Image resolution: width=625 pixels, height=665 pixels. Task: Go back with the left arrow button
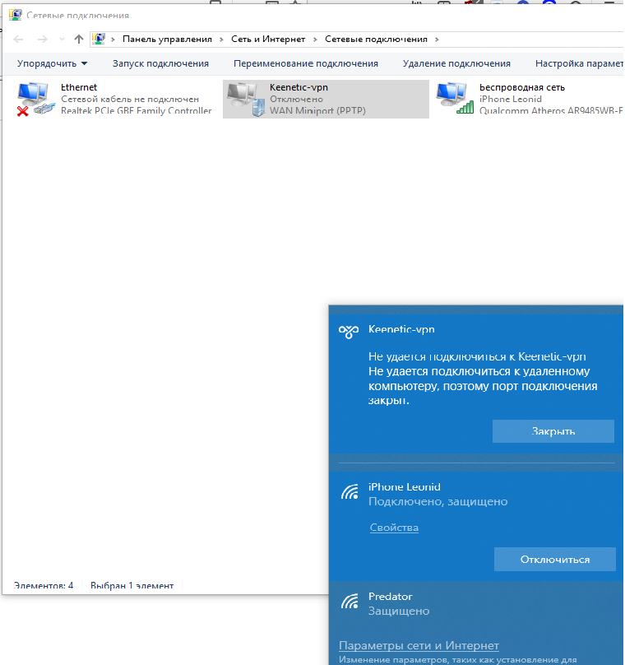point(18,40)
